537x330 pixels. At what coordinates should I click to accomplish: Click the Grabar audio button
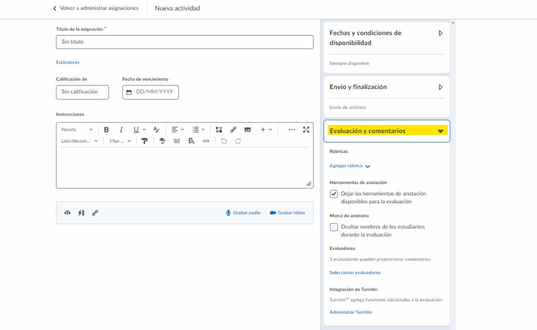coord(243,213)
